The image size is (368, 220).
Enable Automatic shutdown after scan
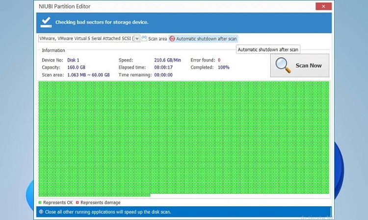pyautogui.click(x=203, y=39)
